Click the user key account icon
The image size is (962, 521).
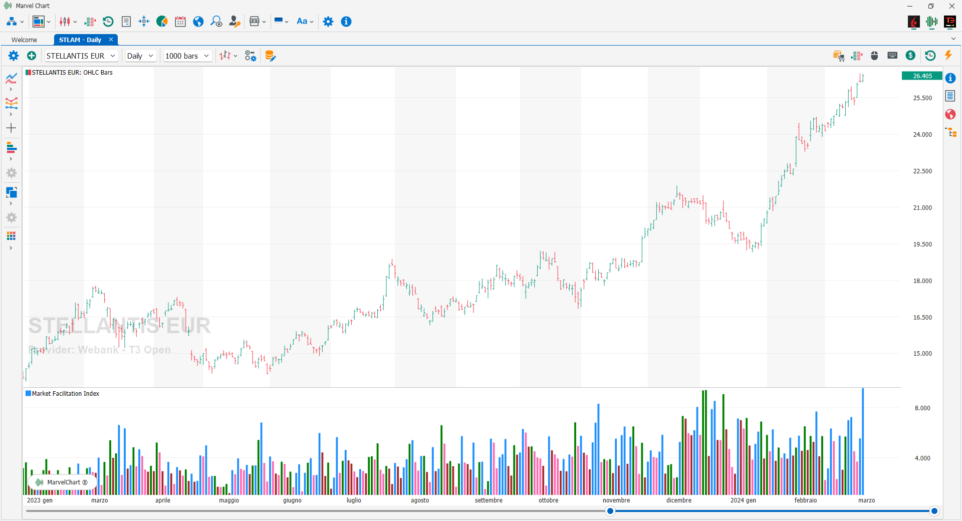click(x=234, y=22)
